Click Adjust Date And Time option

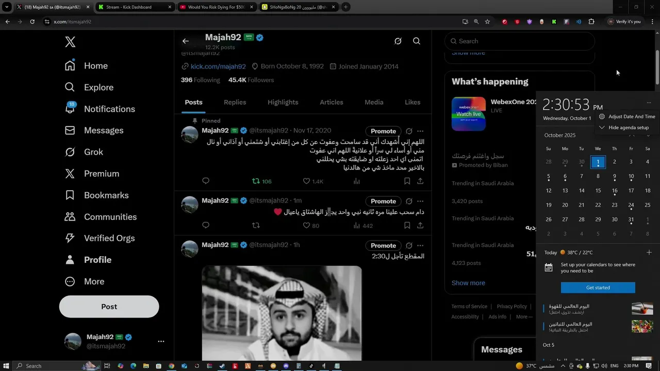[627, 116]
